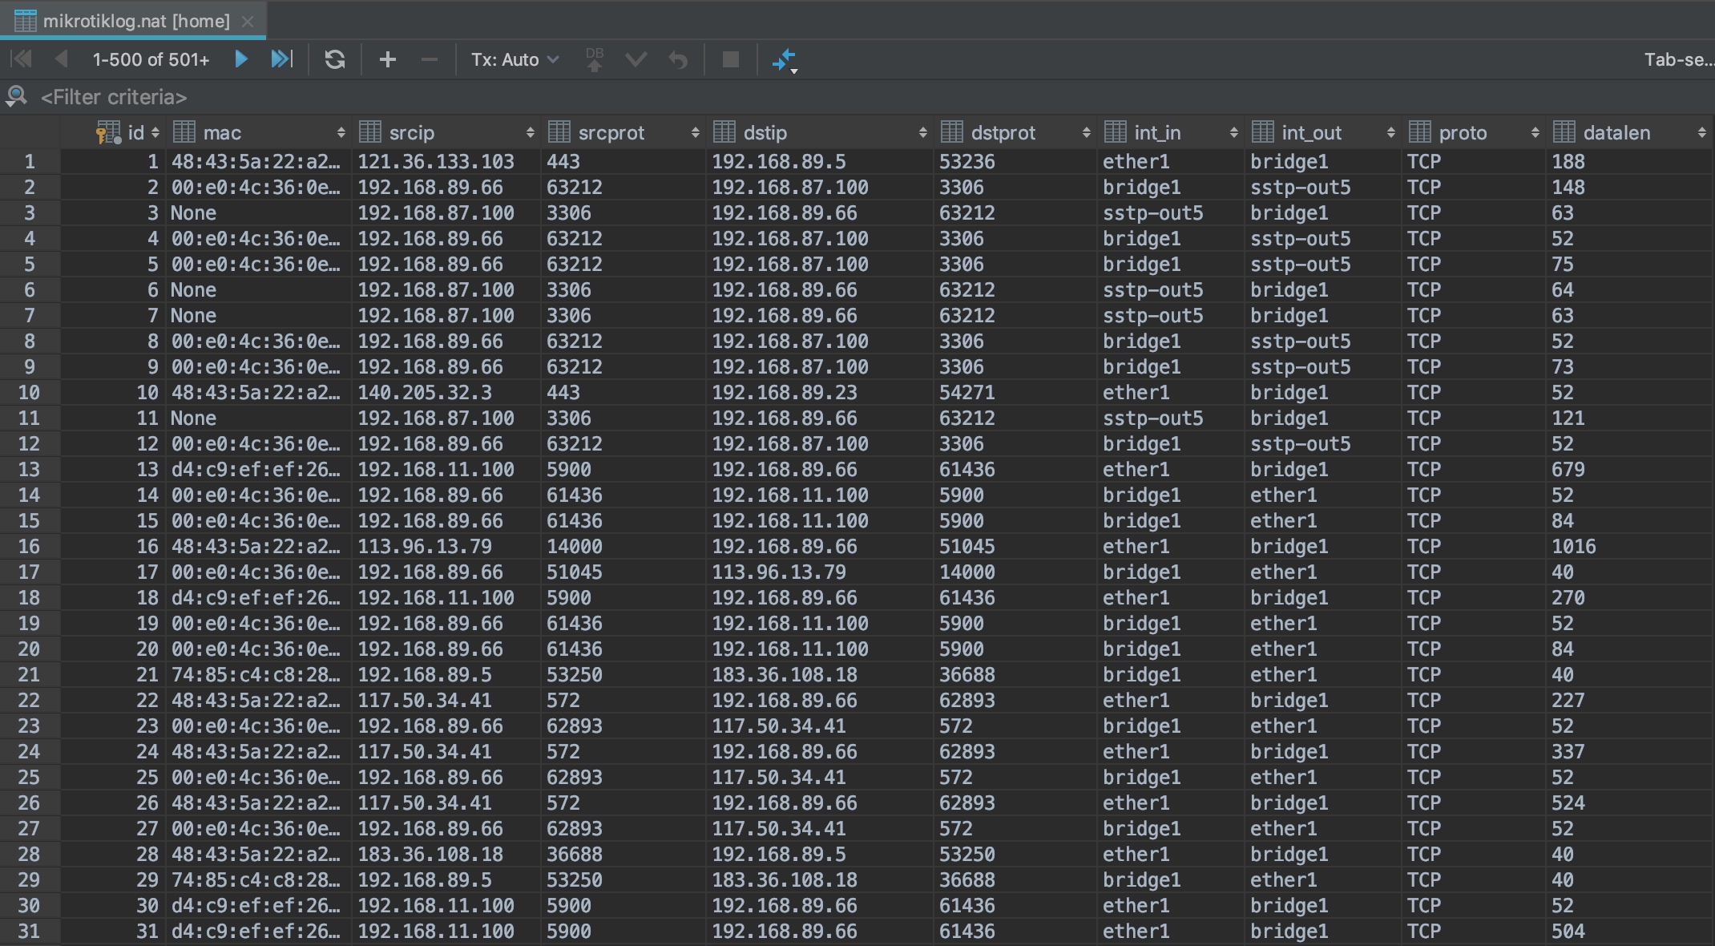Add a new row with plus icon
Viewport: 1715px width, 946px height.
tap(388, 59)
